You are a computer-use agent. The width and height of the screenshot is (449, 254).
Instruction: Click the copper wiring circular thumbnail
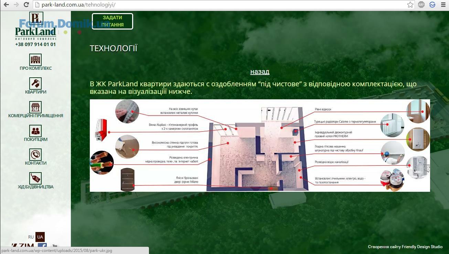tap(102, 163)
